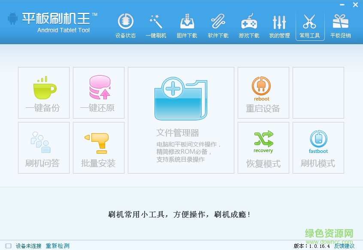Open the 设备状态 device status panel
Viewport: 363px width, 250px height.
point(125,24)
